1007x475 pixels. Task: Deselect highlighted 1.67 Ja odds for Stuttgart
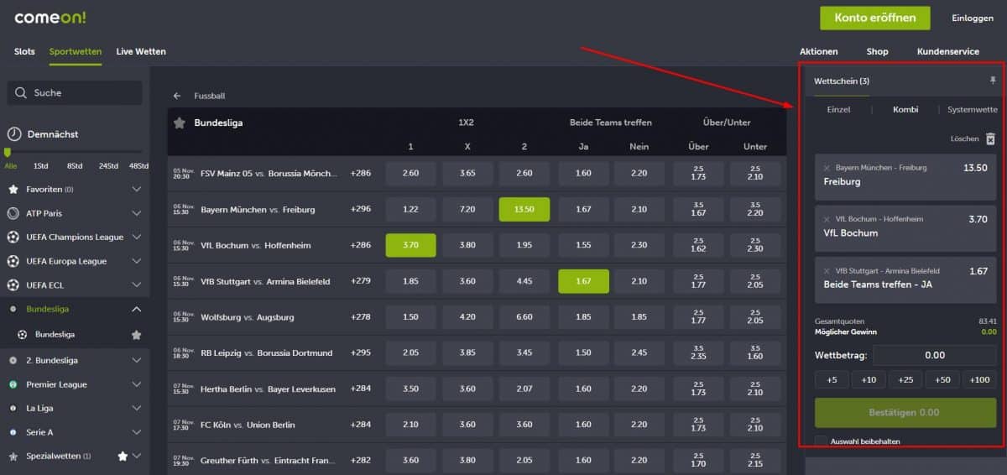point(583,281)
